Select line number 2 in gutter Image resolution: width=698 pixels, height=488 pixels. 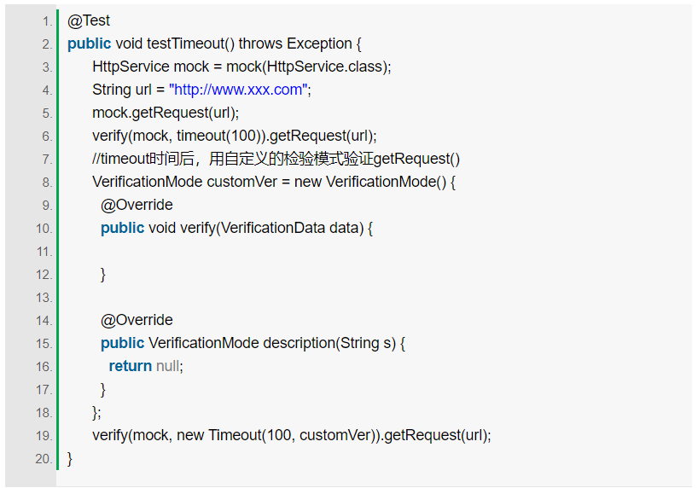coord(47,44)
